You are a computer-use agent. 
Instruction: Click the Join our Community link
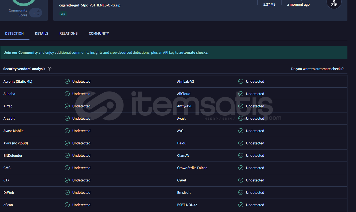(x=21, y=53)
